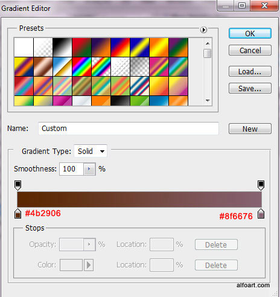Image resolution: width=280 pixels, height=297 pixels.
Task: Close the Gradient Editor window
Action: [x=264, y=5]
